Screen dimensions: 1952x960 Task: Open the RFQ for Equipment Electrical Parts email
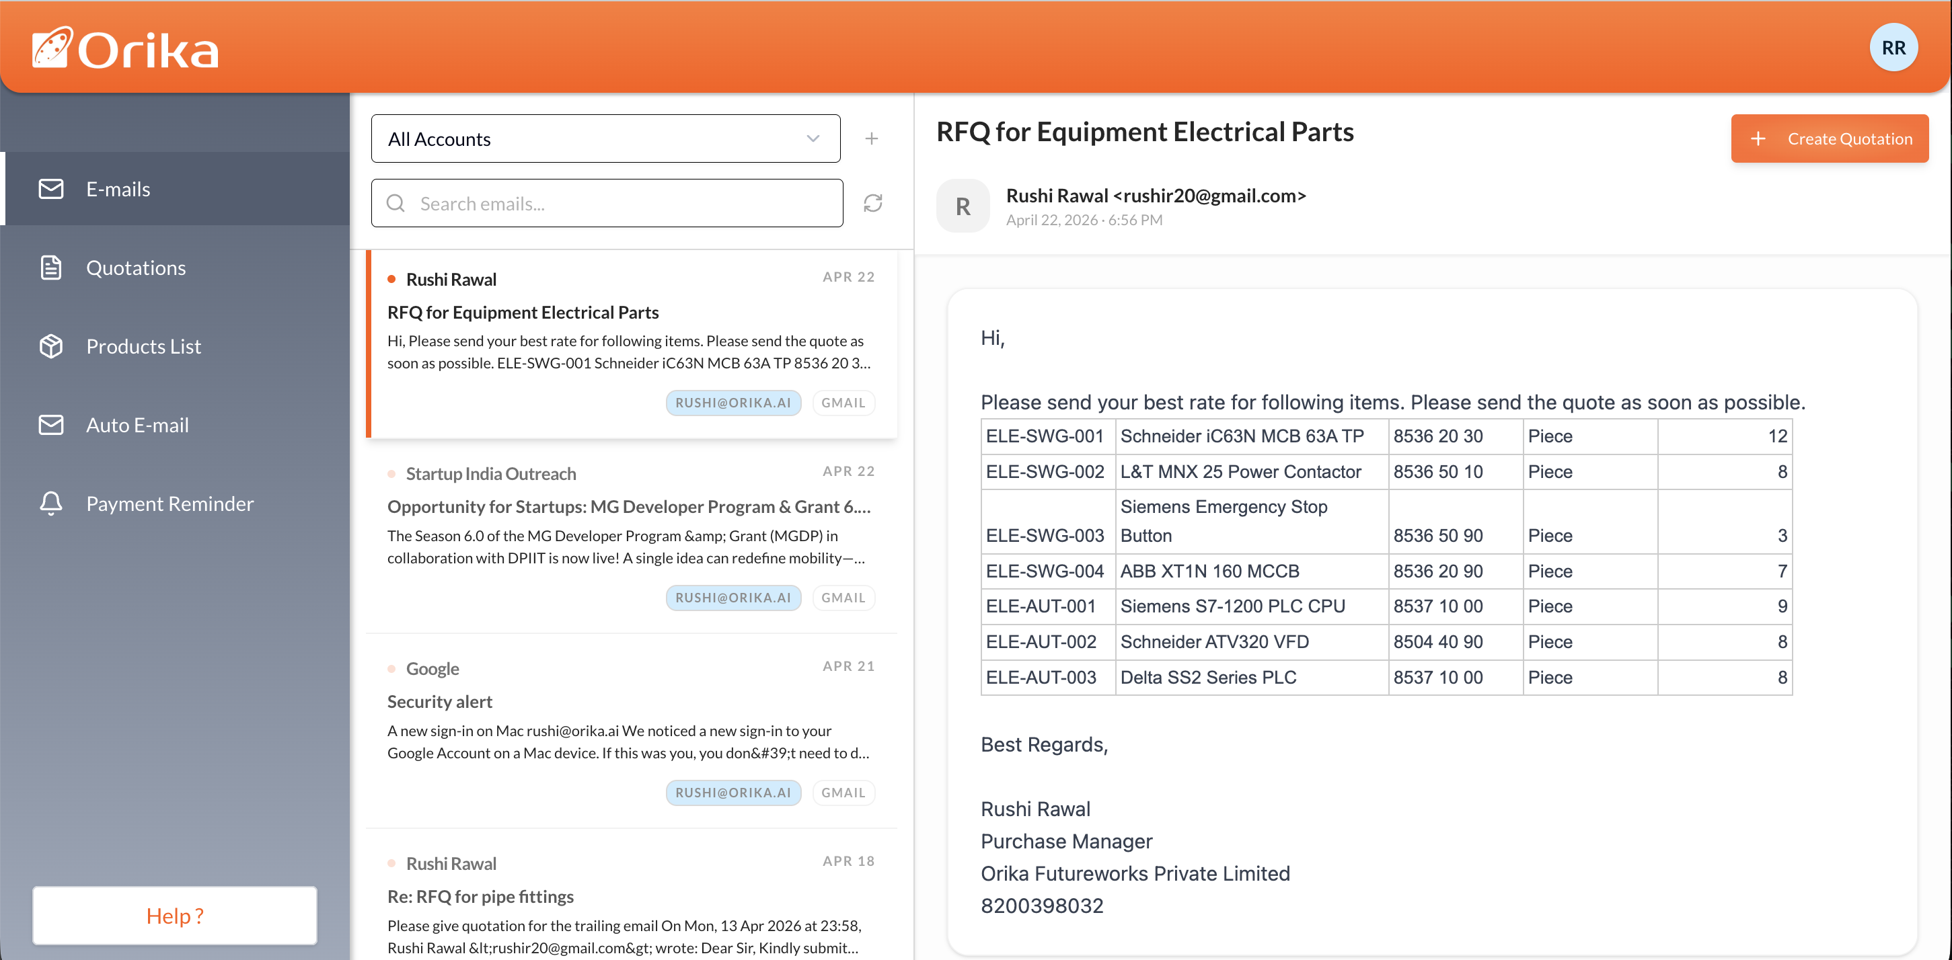click(x=632, y=344)
